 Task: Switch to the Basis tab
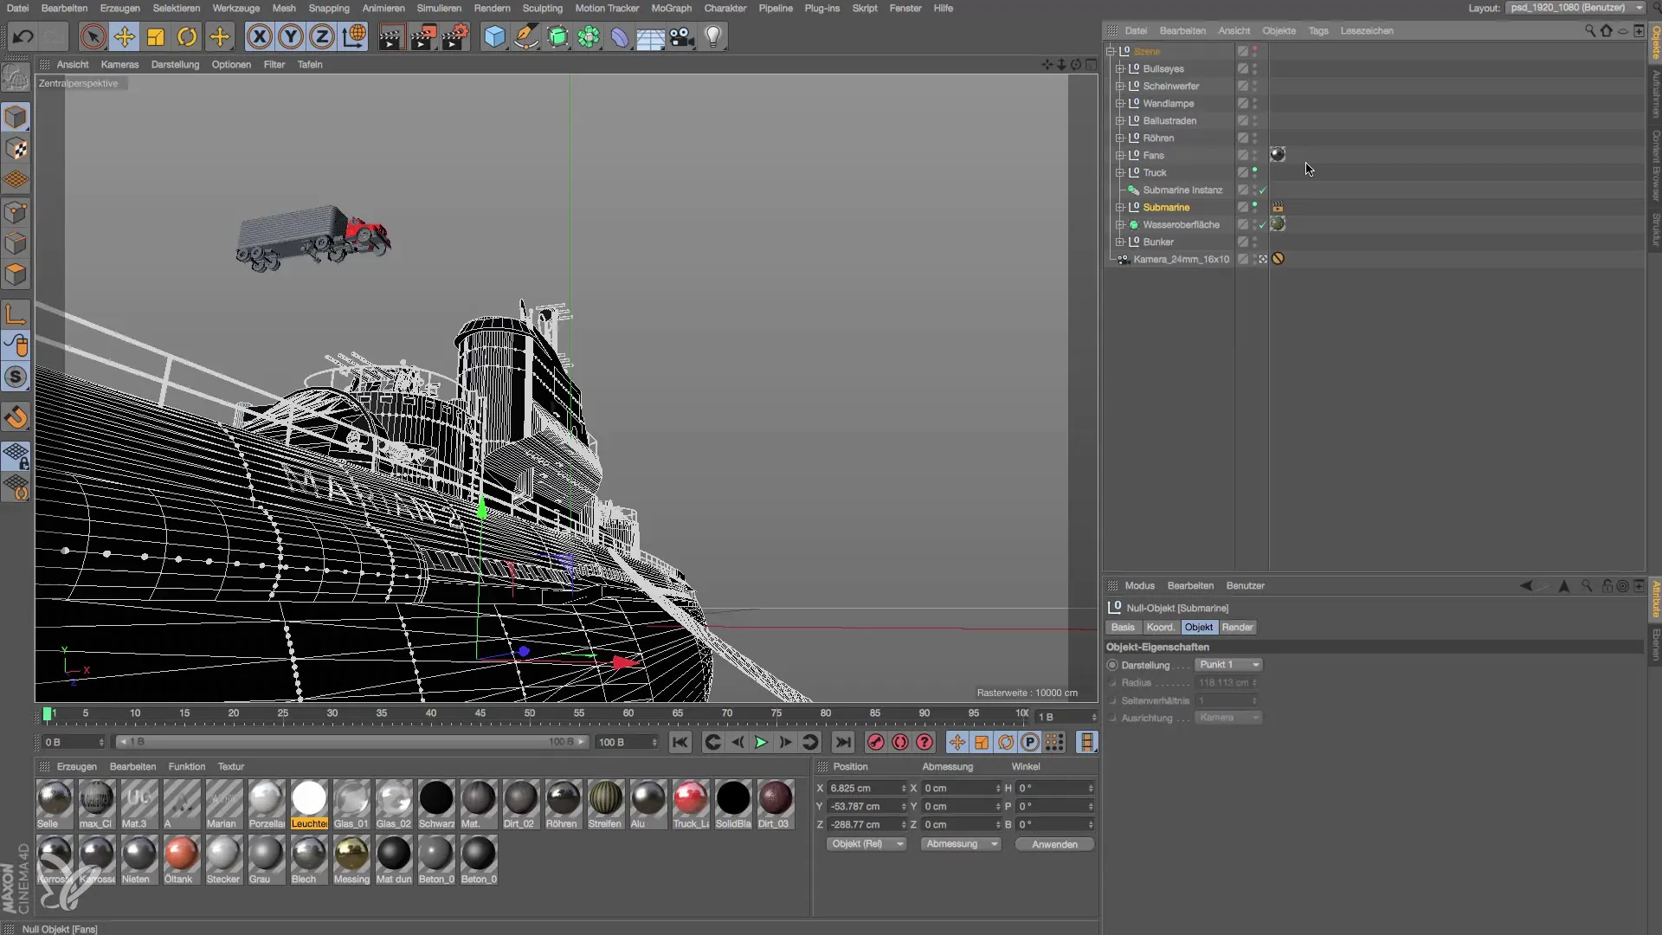[1123, 627]
